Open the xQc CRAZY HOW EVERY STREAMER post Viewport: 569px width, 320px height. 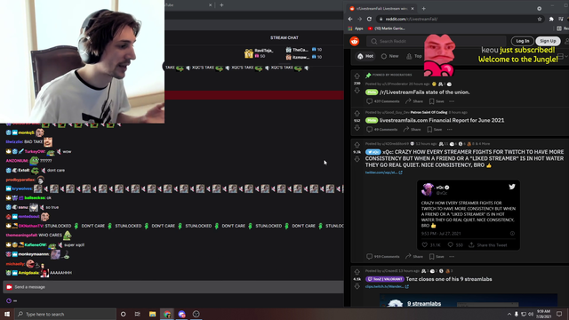point(464,158)
